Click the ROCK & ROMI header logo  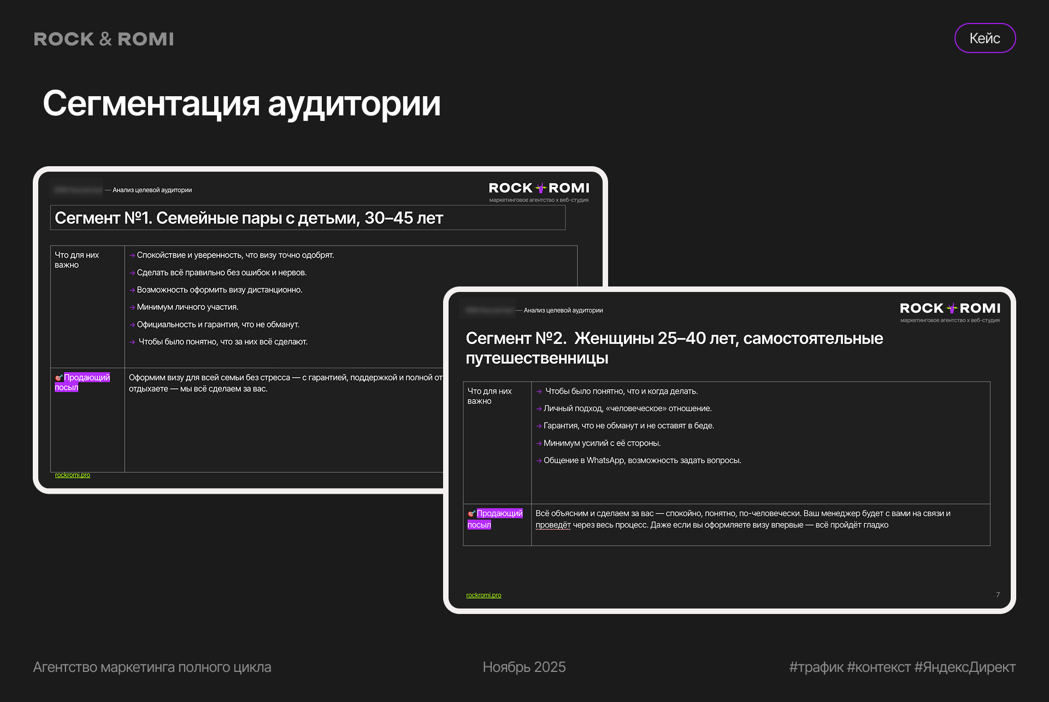[x=104, y=39]
